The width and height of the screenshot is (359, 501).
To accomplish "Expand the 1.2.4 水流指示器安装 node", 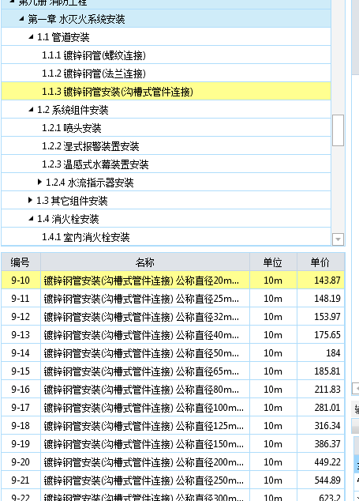I will pyautogui.click(x=39, y=182).
